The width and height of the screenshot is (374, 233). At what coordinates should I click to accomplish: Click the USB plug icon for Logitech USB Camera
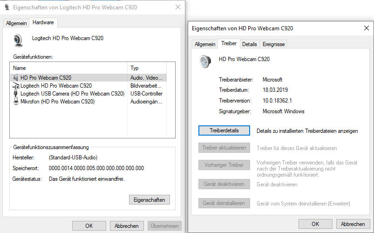pos(16,94)
